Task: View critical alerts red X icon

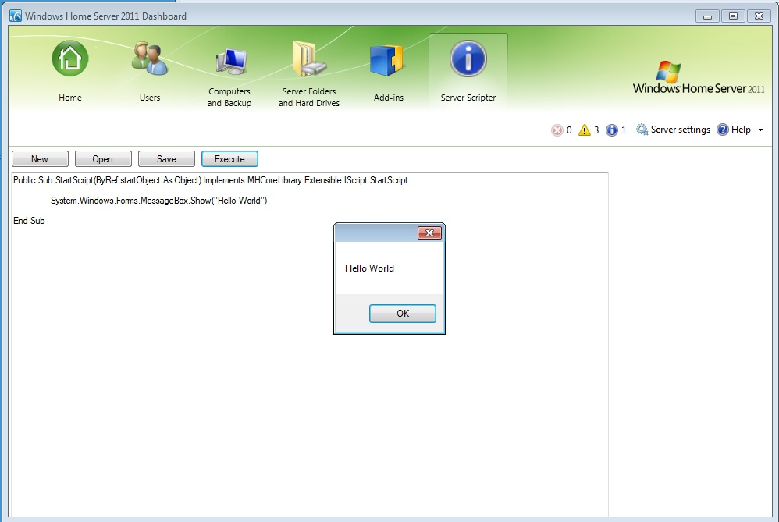Action: click(x=557, y=130)
